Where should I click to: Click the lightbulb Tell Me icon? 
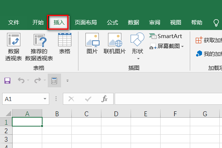[216, 23]
